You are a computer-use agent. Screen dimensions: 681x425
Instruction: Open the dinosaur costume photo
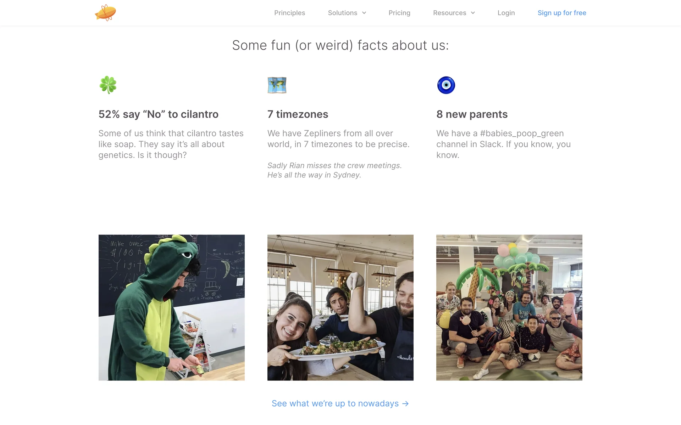171,307
